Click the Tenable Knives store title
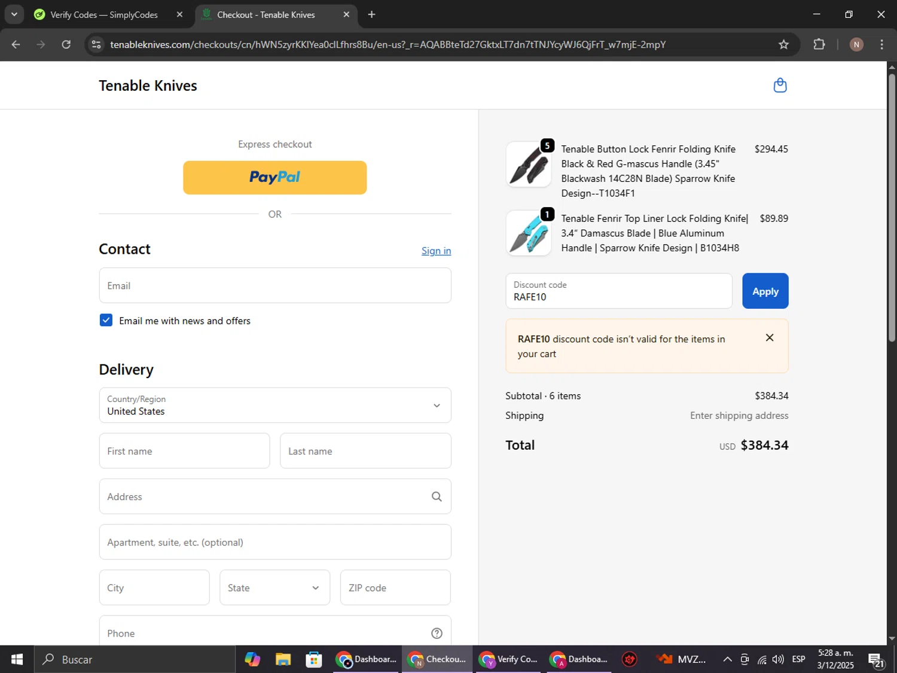The width and height of the screenshot is (897, 673). tap(148, 86)
